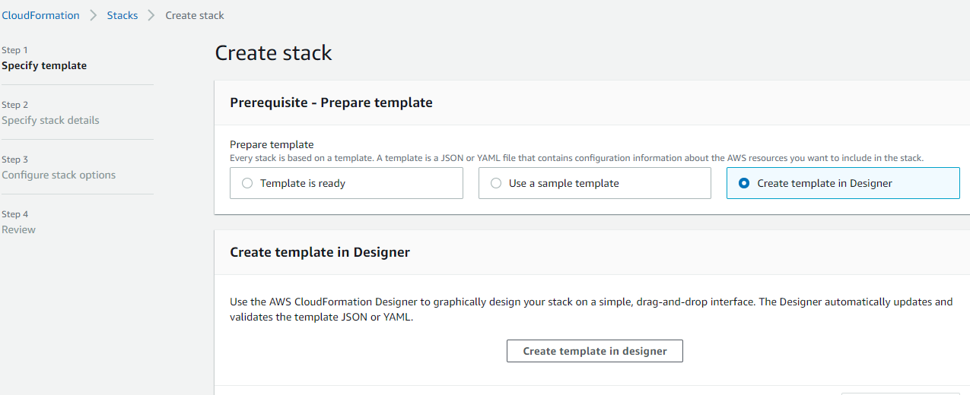The height and width of the screenshot is (395, 970).
Task: Click the 'Every stack is based on a template' help text
Action: [x=577, y=158]
